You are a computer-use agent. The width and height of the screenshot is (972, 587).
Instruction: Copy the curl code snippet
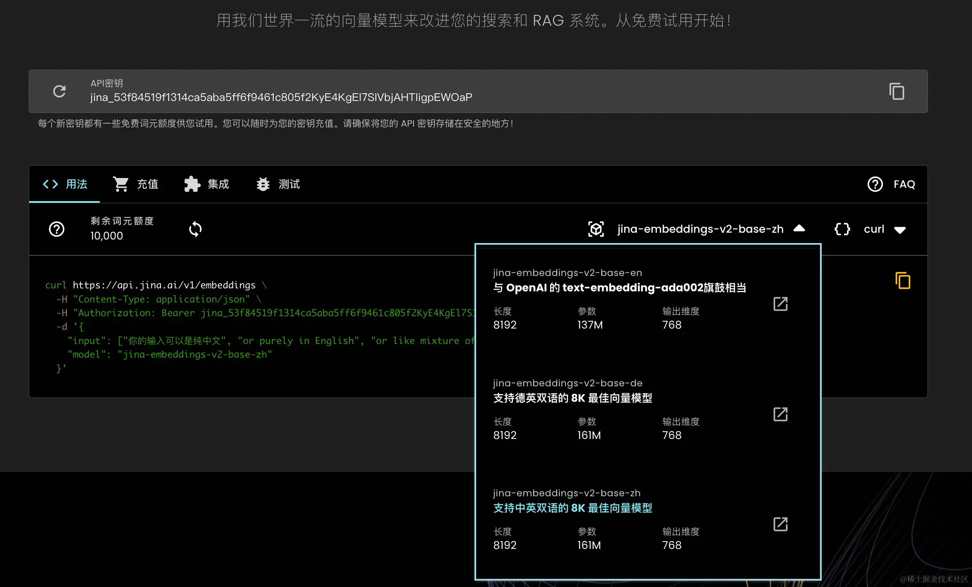pyautogui.click(x=903, y=281)
